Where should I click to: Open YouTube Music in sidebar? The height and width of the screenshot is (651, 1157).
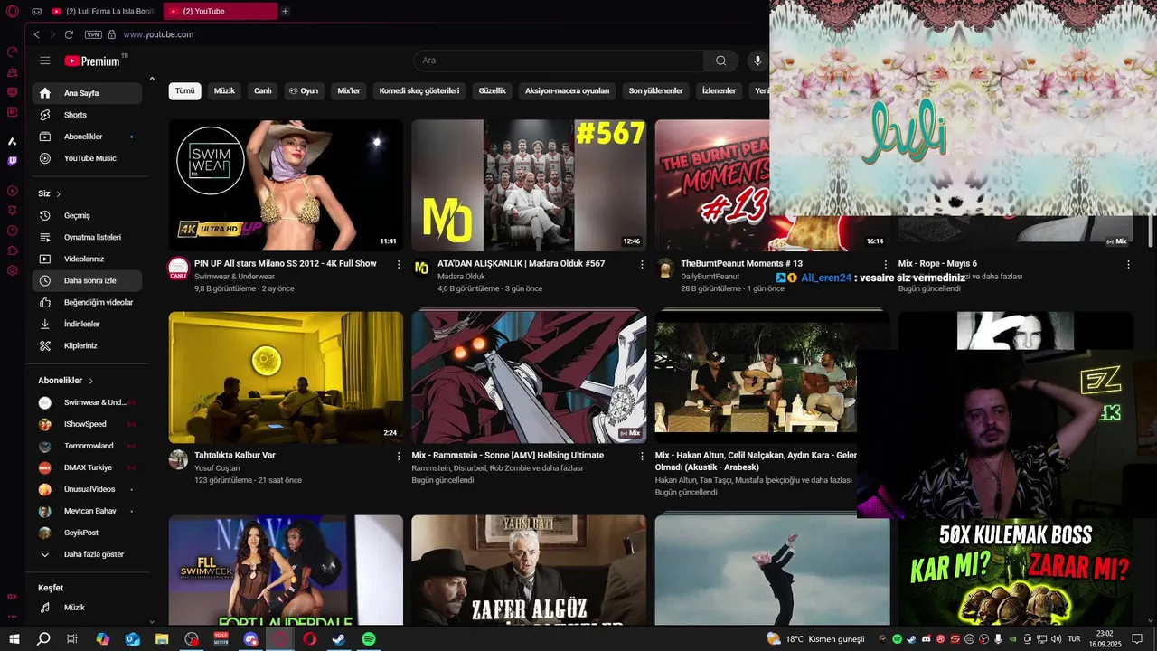click(87, 158)
